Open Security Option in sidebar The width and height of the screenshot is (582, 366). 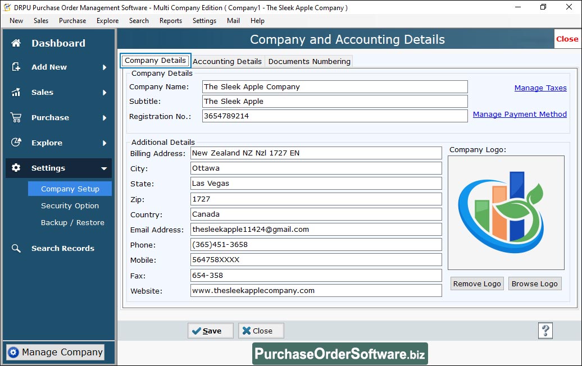(x=70, y=206)
